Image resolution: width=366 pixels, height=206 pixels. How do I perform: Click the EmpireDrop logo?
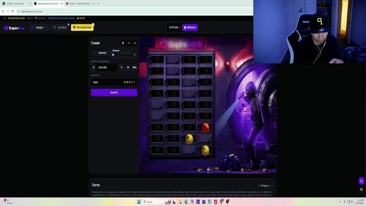(x=14, y=28)
